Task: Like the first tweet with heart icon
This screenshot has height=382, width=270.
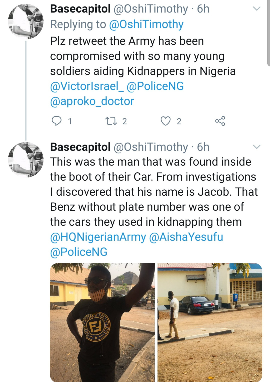Action: click(x=165, y=121)
